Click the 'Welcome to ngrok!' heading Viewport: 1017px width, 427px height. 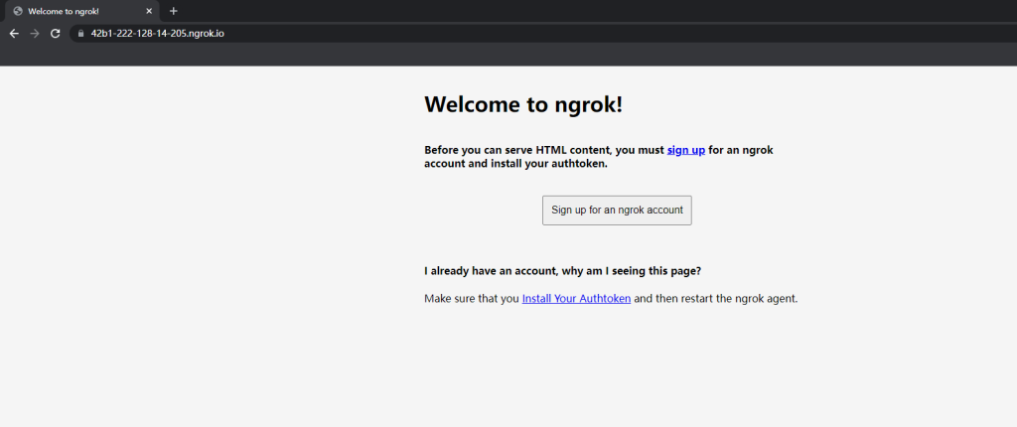pos(523,104)
